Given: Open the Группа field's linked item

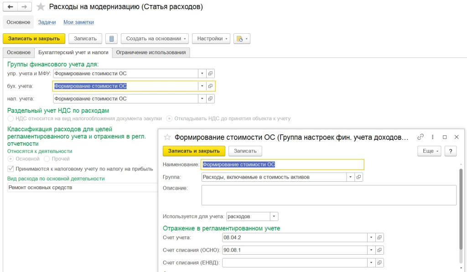Looking at the screenshot, I should [x=358, y=177].
